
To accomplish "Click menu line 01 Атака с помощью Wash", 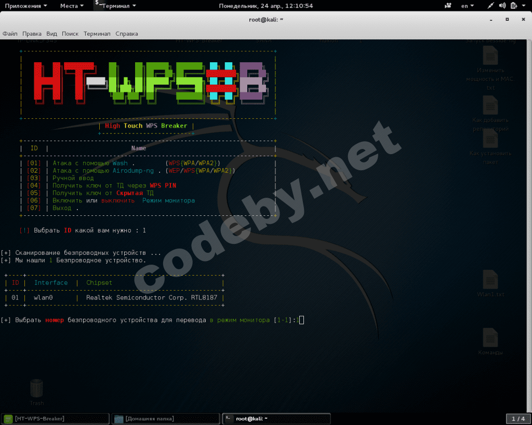I will (x=124, y=163).
